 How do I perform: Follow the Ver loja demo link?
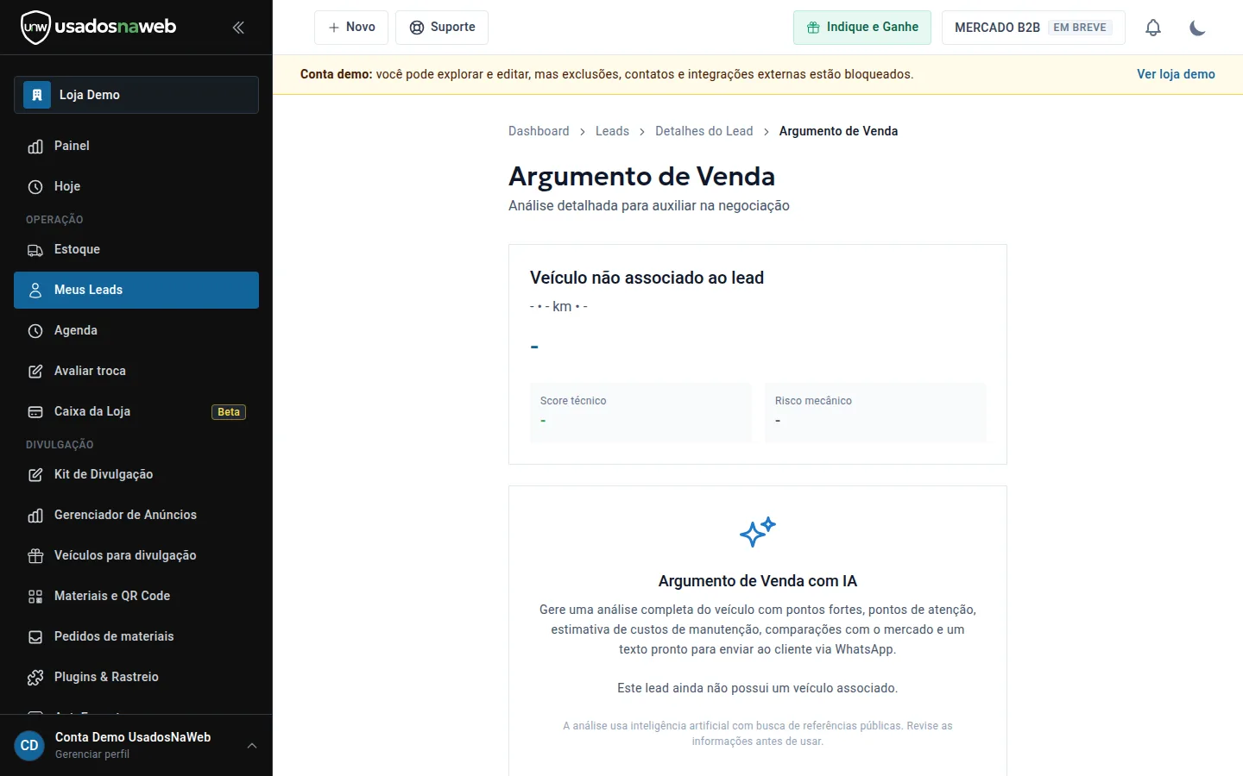coord(1176,74)
